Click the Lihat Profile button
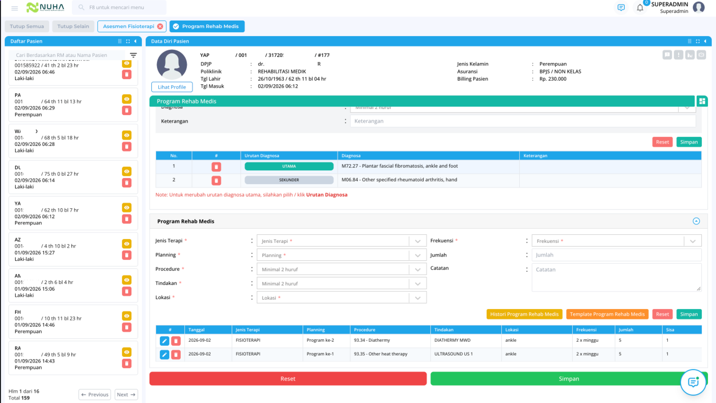Image resolution: width=716 pixels, height=403 pixels. [172, 87]
